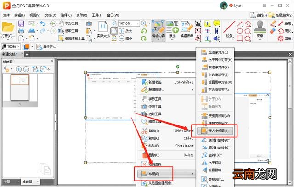
Task: Click thumbnail panel zoom out icon
Action: (x=26, y=69)
